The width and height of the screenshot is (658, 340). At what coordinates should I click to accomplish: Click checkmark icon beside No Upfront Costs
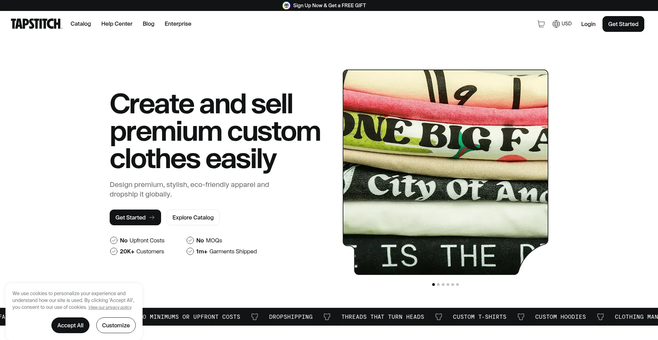pos(114,240)
